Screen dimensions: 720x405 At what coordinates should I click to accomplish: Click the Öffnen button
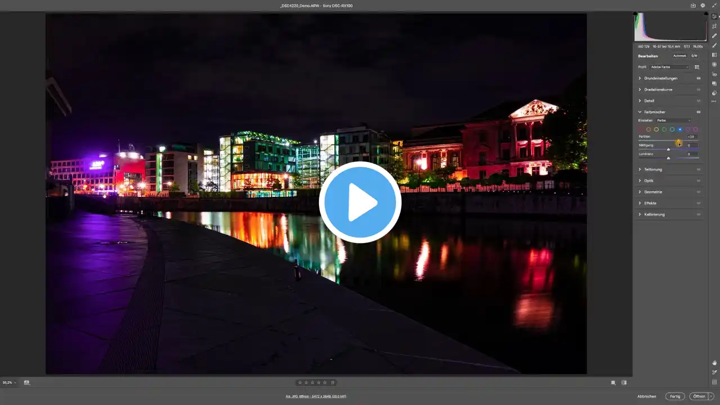pos(699,397)
